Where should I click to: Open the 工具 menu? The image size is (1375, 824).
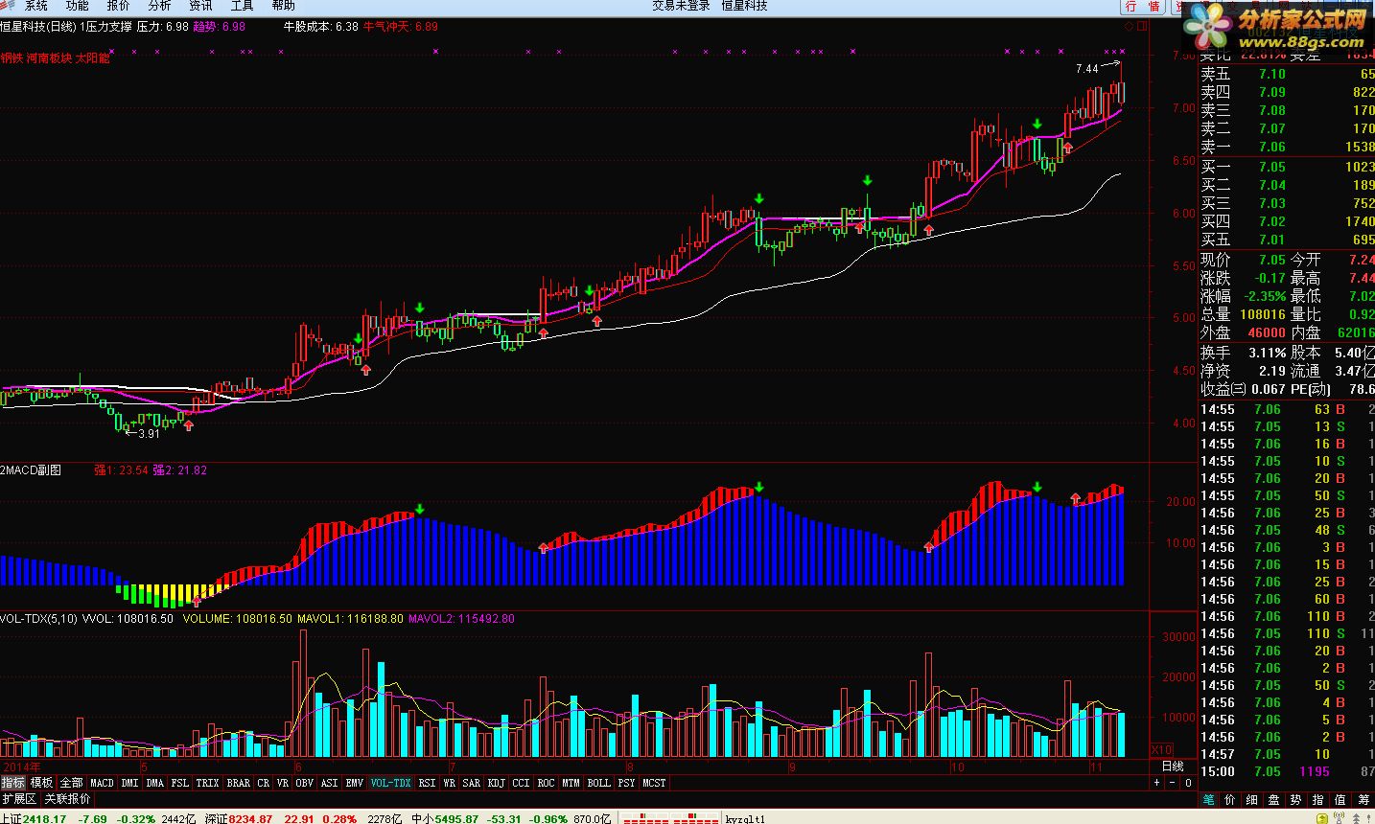tap(242, 6)
